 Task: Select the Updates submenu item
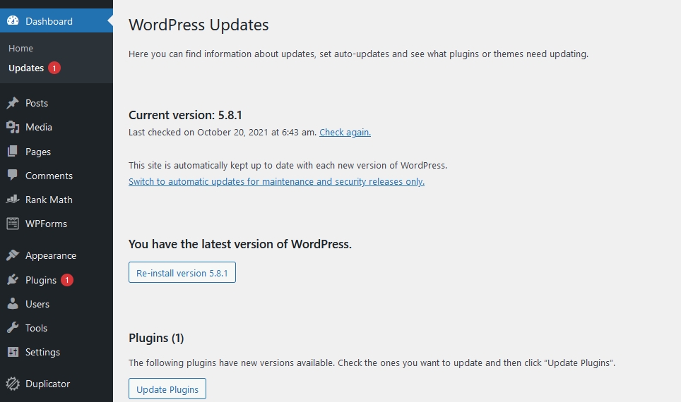click(x=26, y=68)
